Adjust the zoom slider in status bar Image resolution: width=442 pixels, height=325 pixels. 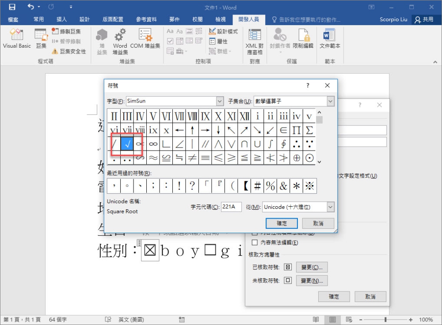(x=386, y=319)
